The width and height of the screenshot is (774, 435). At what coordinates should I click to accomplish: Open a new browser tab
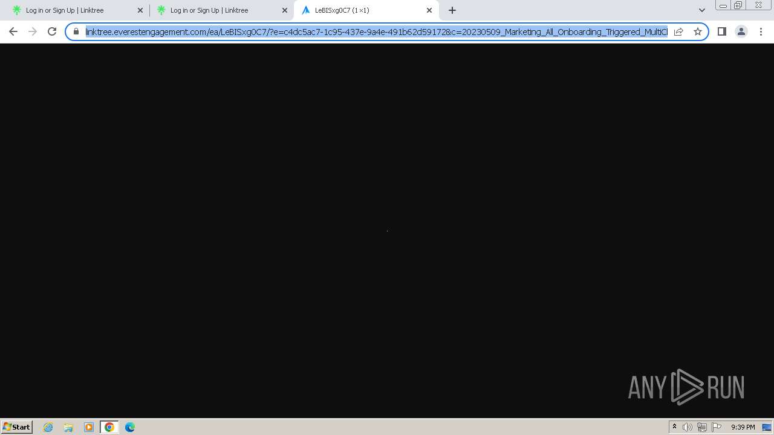point(452,10)
